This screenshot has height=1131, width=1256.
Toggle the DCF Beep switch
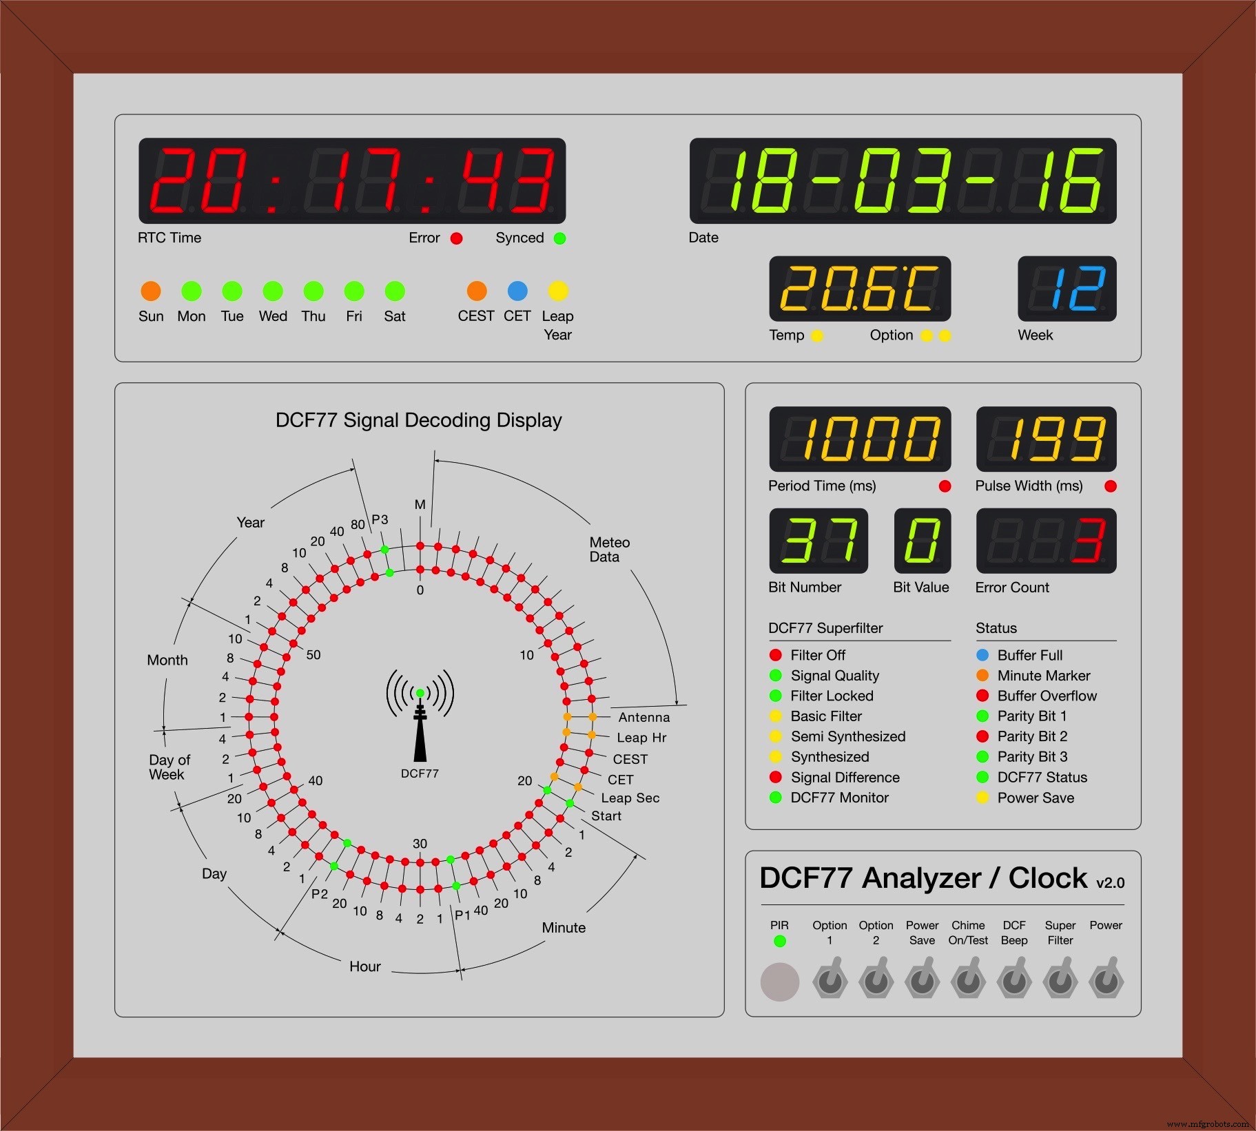pyautogui.click(x=1014, y=983)
